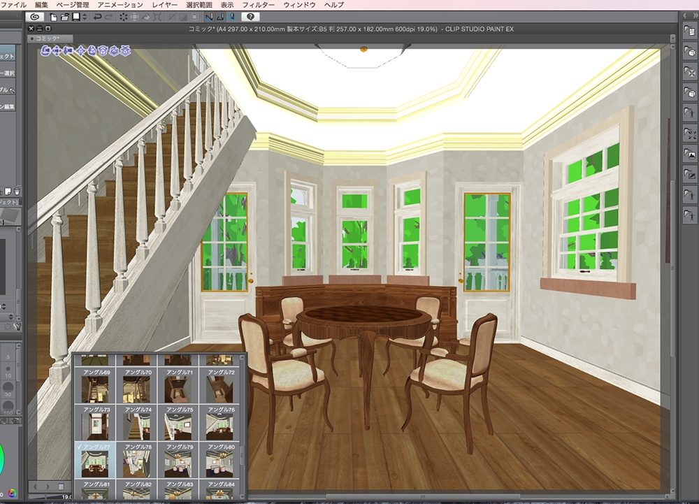
Task: Select the アングル75 camera preset
Action: point(178,423)
